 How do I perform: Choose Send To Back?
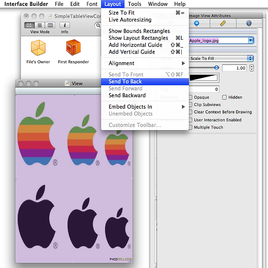[x=145, y=82]
